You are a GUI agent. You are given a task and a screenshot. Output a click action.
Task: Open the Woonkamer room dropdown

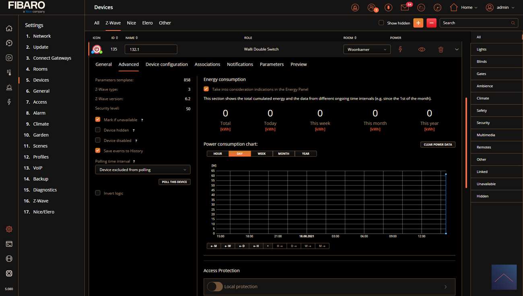tap(367, 49)
